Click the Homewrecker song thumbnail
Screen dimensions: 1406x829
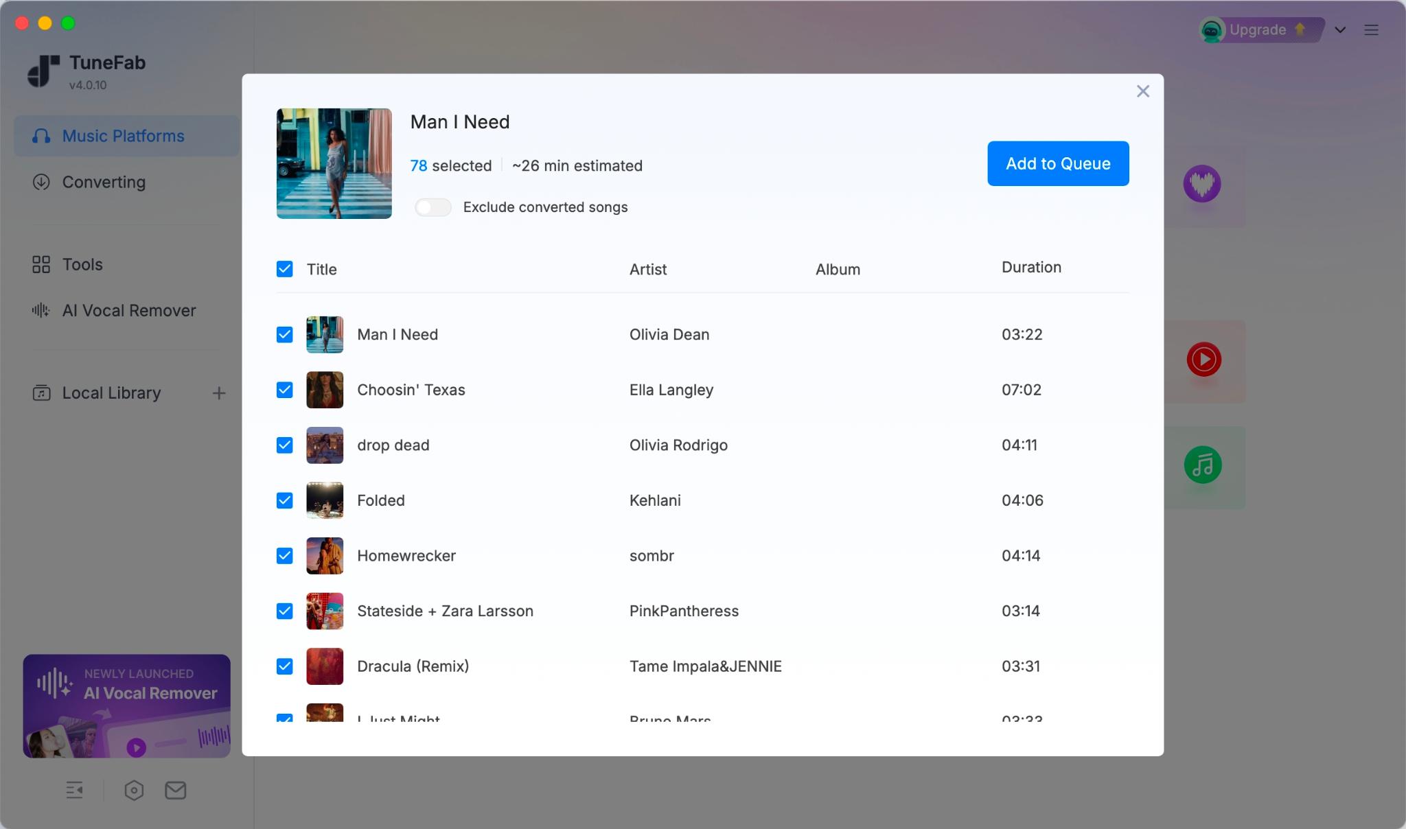[x=325, y=555]
